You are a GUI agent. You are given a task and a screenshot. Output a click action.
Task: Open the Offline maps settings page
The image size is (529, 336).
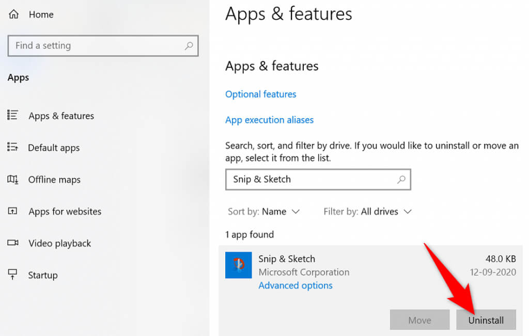[x=54, y=180]
